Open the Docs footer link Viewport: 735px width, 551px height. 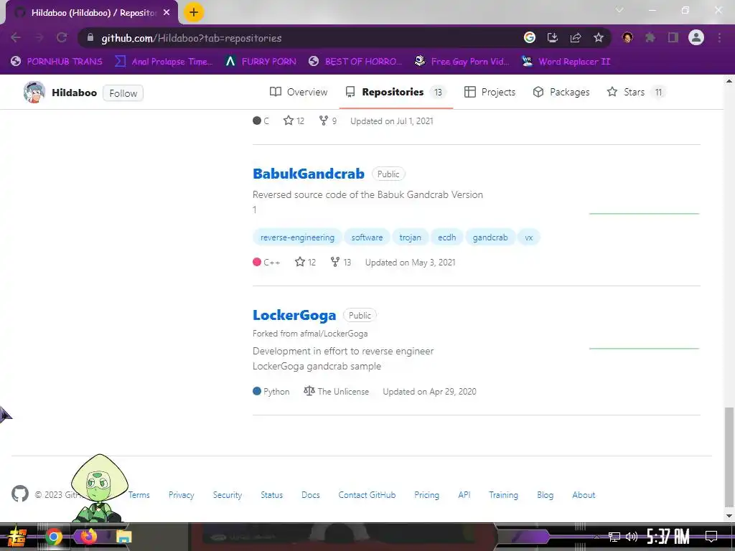[x=310, y=495]
